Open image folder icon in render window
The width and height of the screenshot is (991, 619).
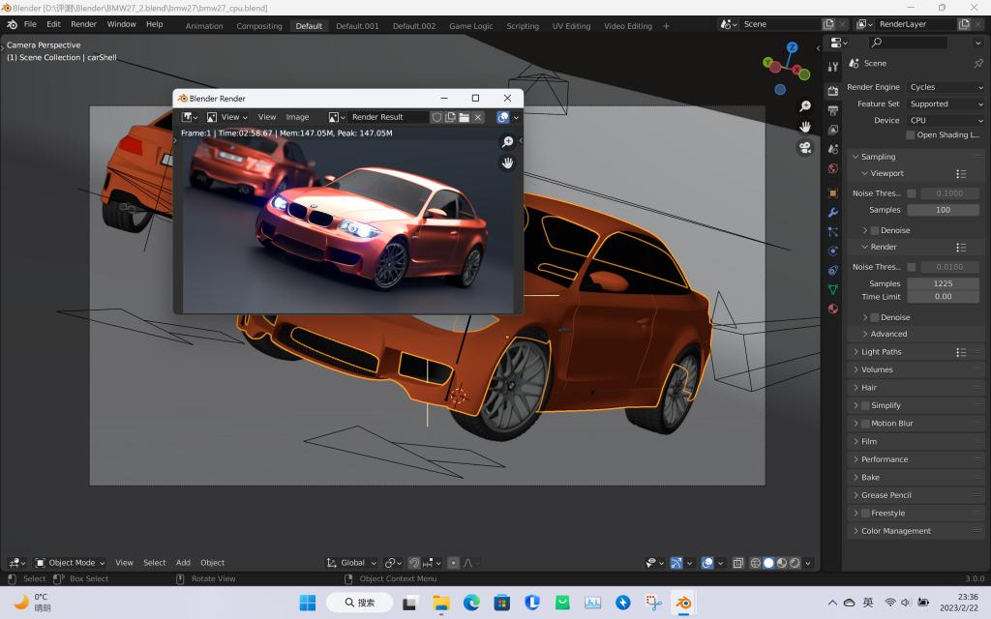[464, 117]
